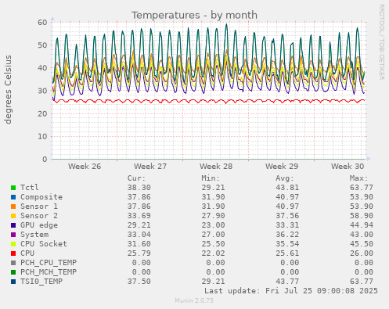Click the Week 30 axis label
Viewport: 389px width, 309px height.
point(348,167)
